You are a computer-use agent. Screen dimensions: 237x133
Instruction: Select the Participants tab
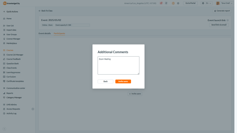click(59, 33)
